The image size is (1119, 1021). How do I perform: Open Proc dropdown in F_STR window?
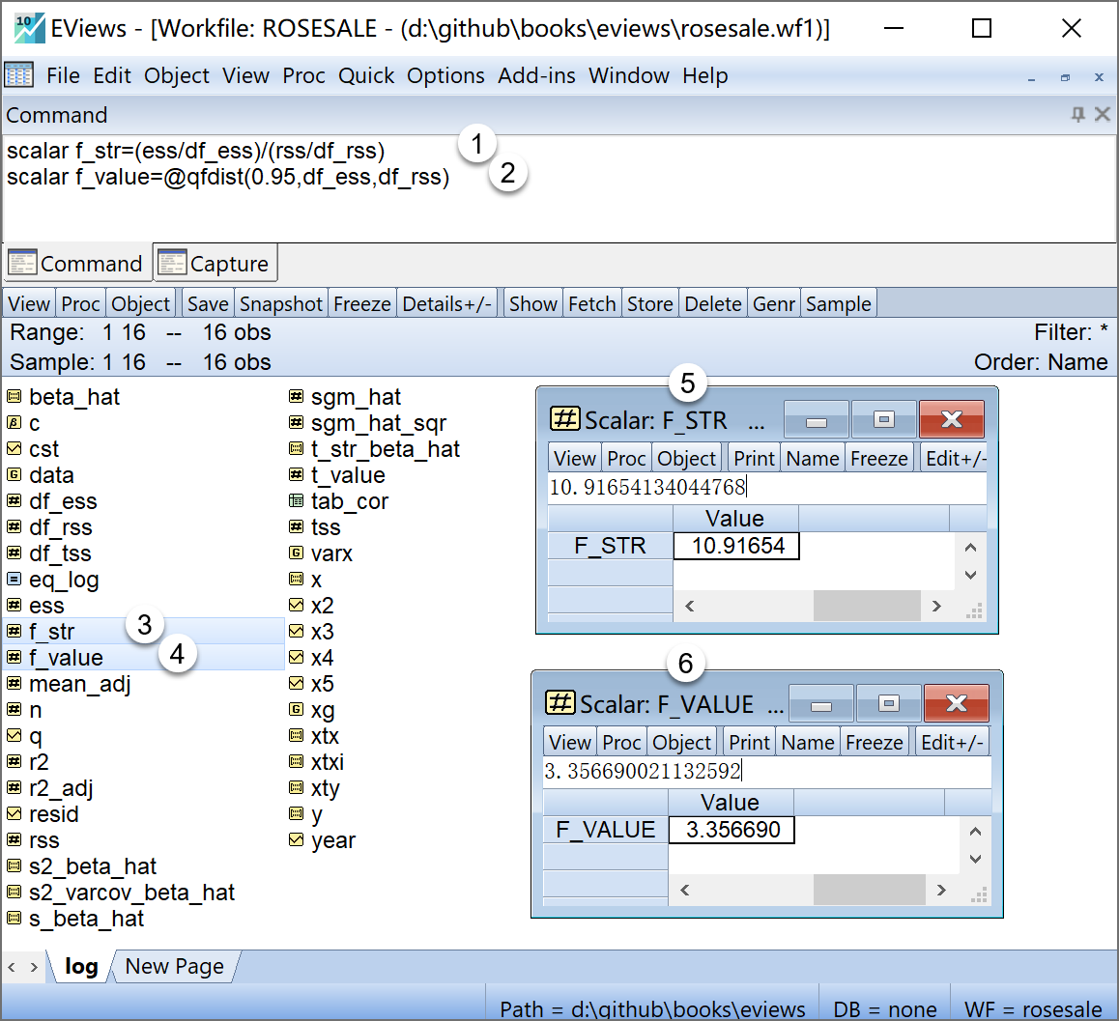[x=626, y=459]
